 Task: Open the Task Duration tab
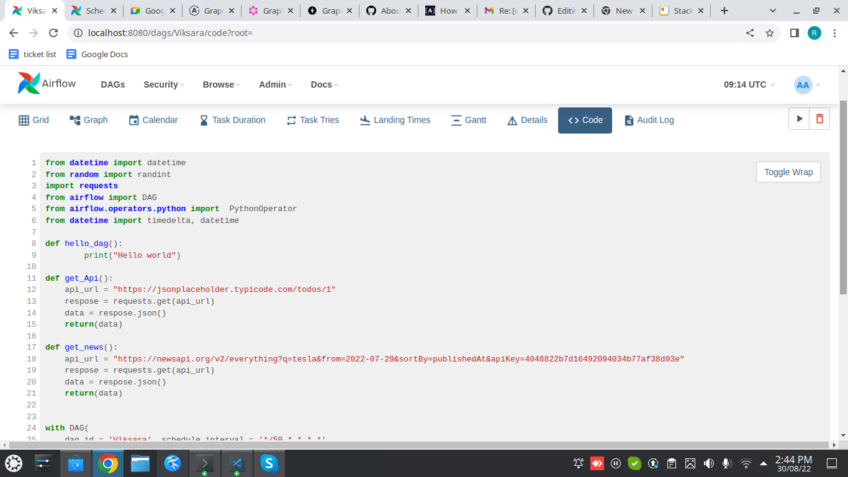pos(232,120)
